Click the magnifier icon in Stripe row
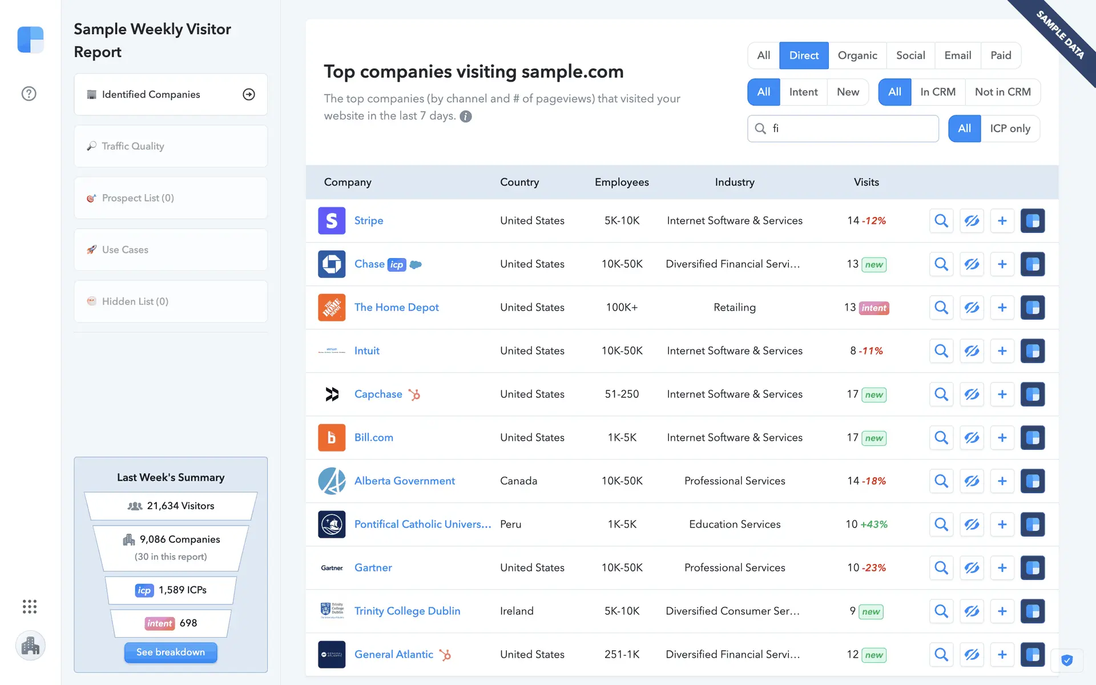The width and height of the screenshot is (1096, 685). [941, 221]
